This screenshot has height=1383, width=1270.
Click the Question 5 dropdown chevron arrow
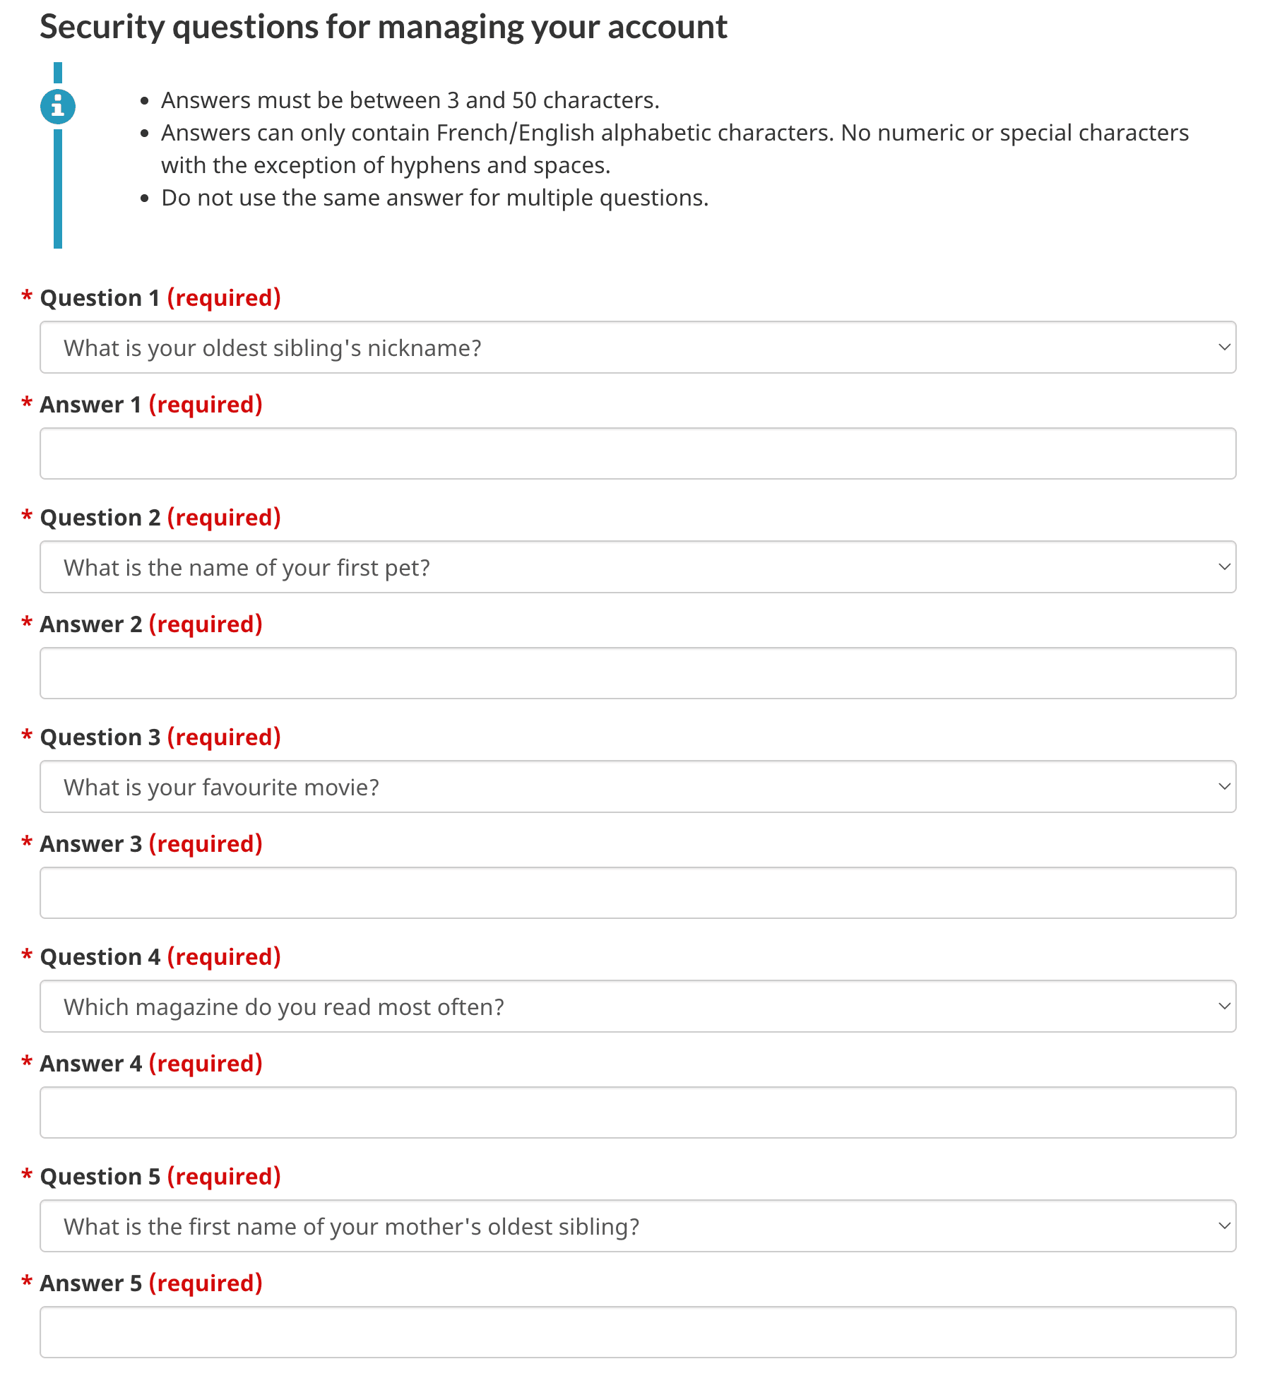tap(1224, 1226)
